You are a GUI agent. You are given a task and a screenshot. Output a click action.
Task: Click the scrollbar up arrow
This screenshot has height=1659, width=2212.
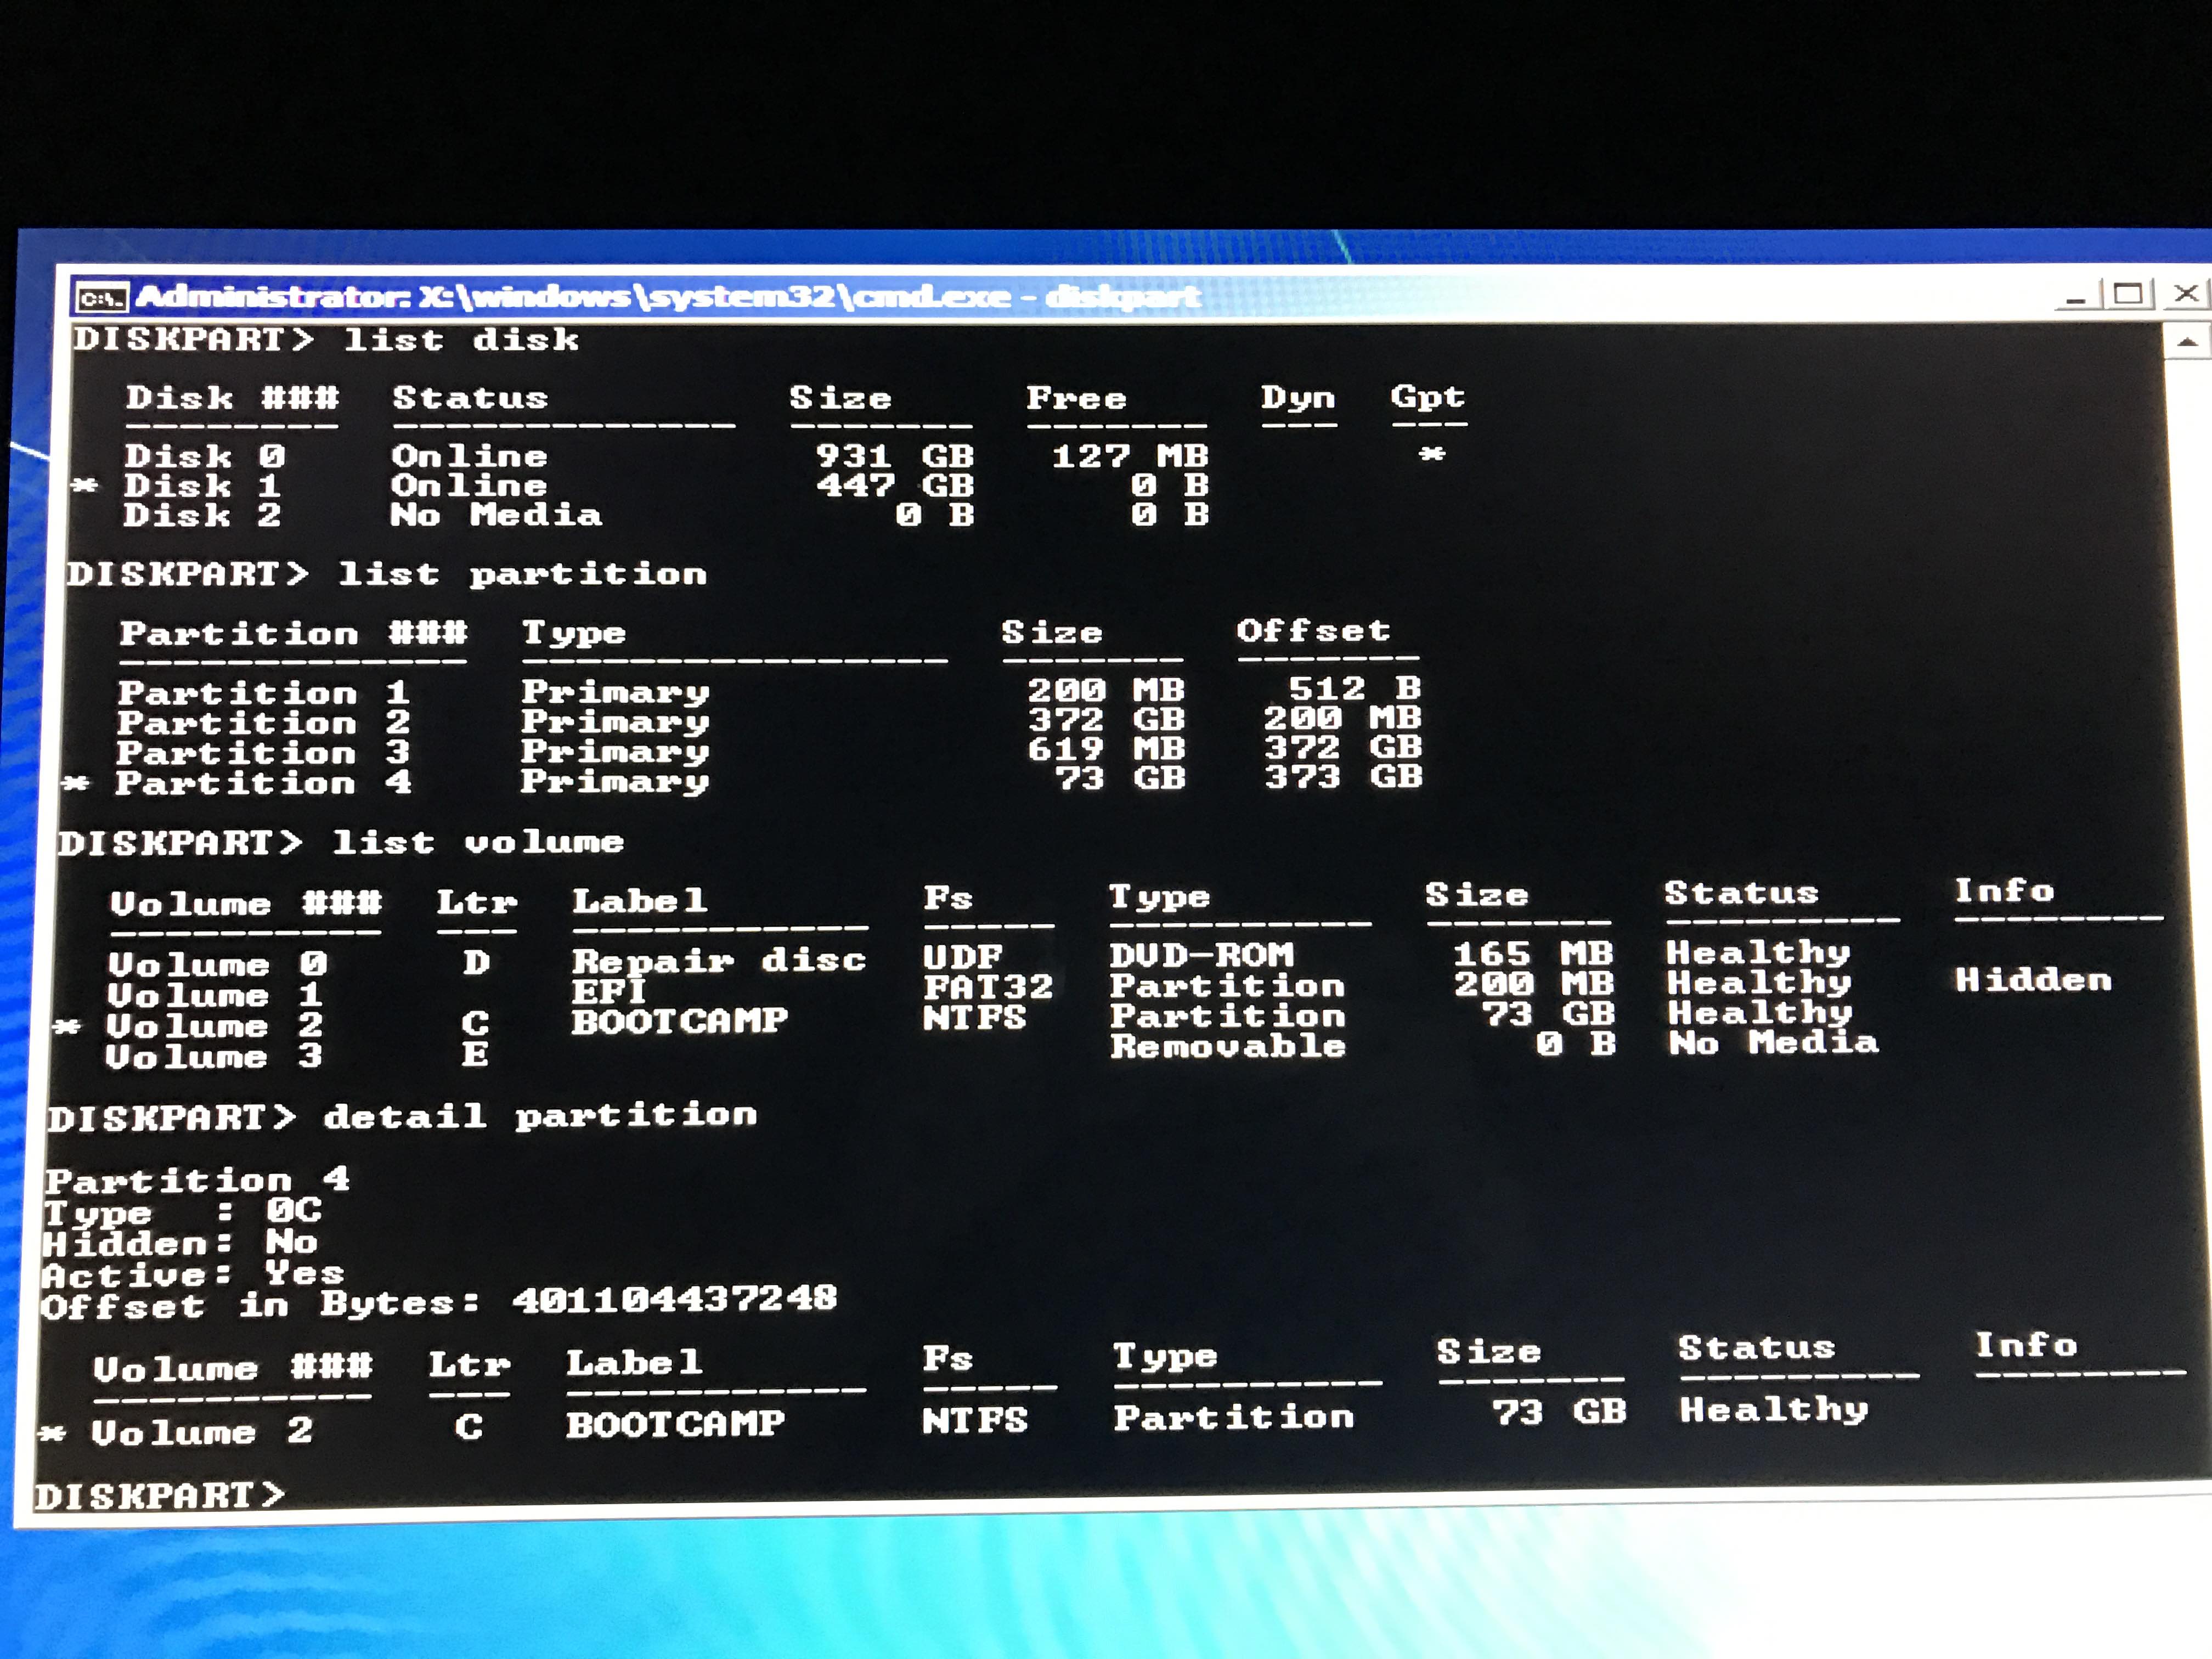[2187, 342]
